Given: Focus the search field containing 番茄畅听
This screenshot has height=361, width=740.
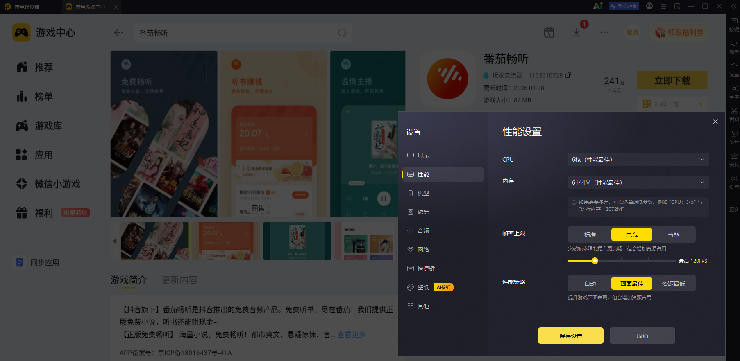Looking at the screenshot, I should [x=243, y=33].
